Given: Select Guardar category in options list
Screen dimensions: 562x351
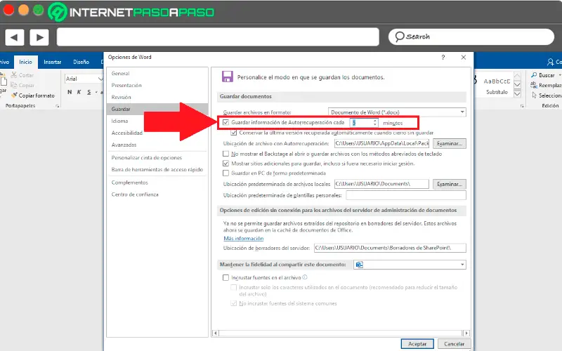Looking at the screenshot, I should pyautogui.click(x=157, y=109).
